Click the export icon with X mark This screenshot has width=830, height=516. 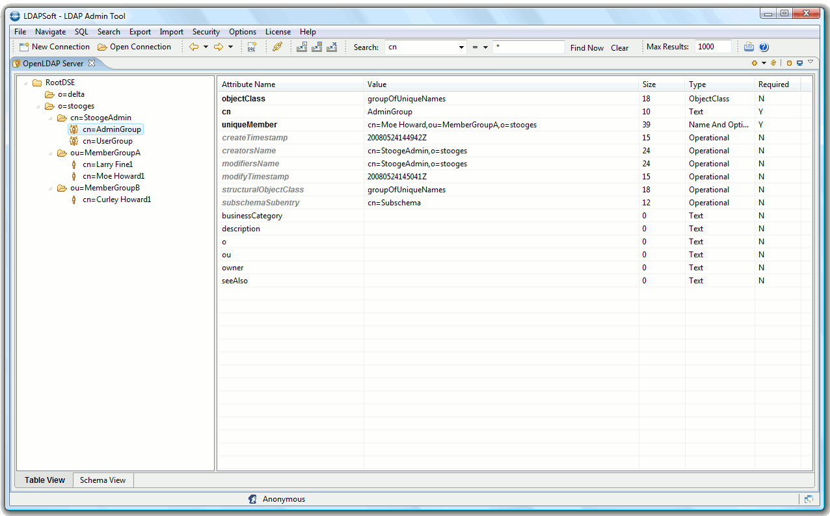[x=332, y=47]
